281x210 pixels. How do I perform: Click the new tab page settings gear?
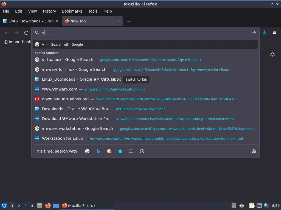(272, 55)
